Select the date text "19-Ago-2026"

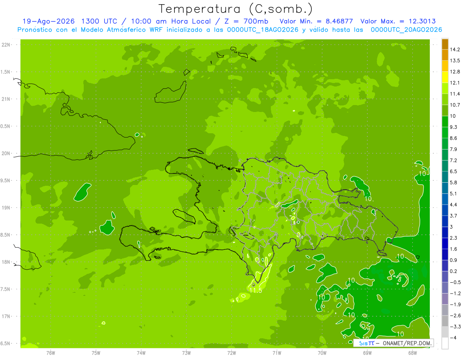49,22
